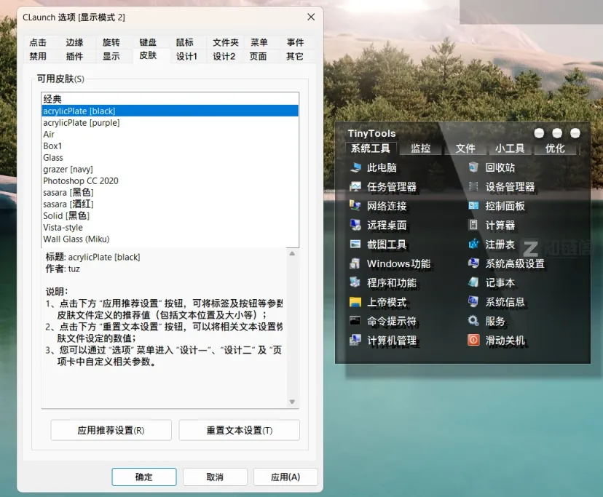The height and width of the screenshot is (497, 603).
Task: Click the 取消 button
Action: pos(215,477)
